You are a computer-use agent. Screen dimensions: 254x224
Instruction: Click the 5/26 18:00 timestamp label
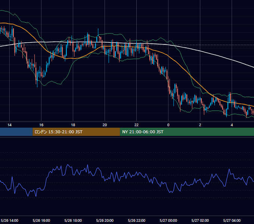point(73,220)
